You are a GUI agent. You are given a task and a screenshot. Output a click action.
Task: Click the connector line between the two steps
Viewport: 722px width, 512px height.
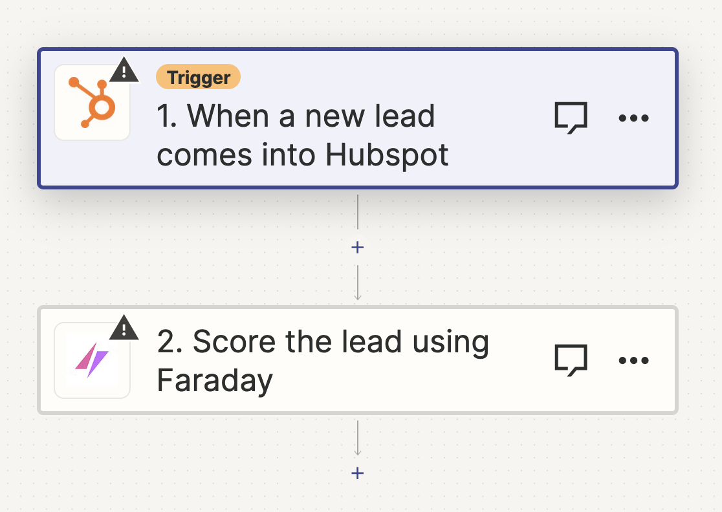coord(357,213)
